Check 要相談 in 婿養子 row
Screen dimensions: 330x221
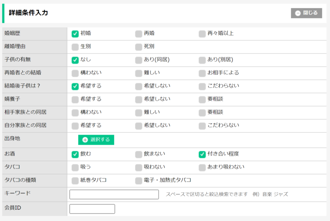(202, 100)
